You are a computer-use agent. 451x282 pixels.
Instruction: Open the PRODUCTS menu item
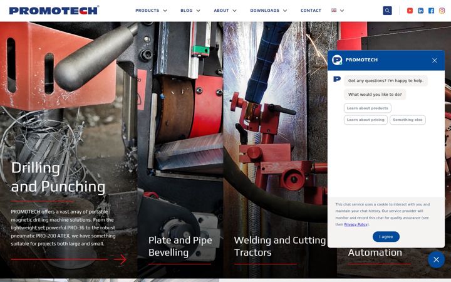tap(147, 11)
